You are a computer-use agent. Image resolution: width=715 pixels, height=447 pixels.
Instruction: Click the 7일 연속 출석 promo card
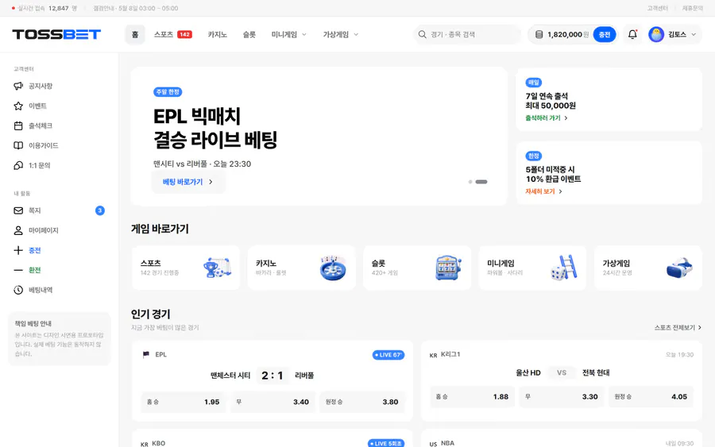pyautogui.click(x=609, y=99)
